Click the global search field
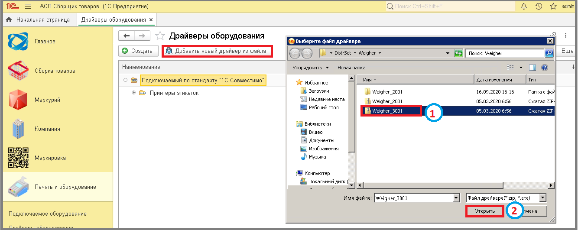Viewport: 578px width, 230px height. click(450, 6)
